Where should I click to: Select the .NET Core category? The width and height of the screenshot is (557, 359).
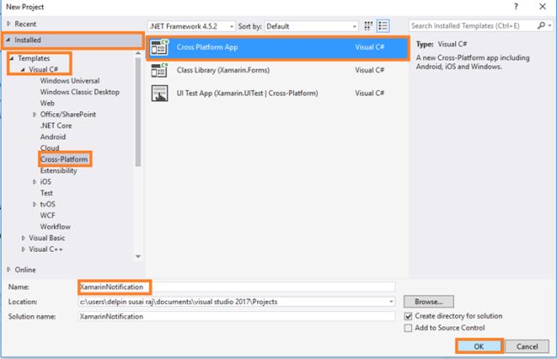(x=56, y=126)
